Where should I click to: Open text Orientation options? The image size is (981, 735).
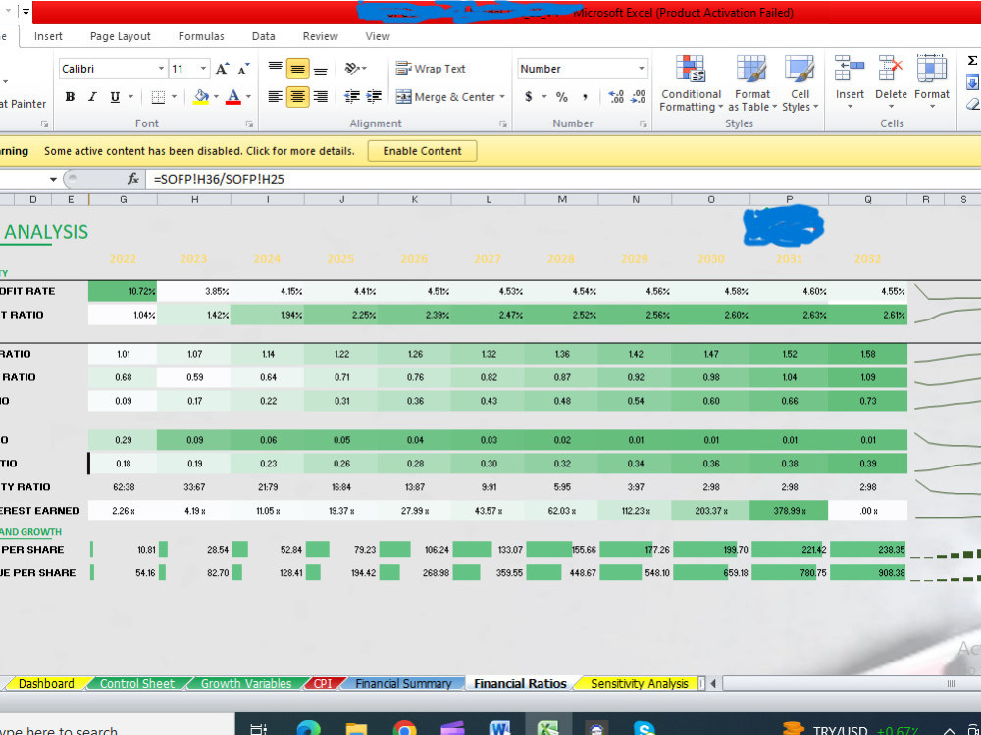tap(355, 69)
